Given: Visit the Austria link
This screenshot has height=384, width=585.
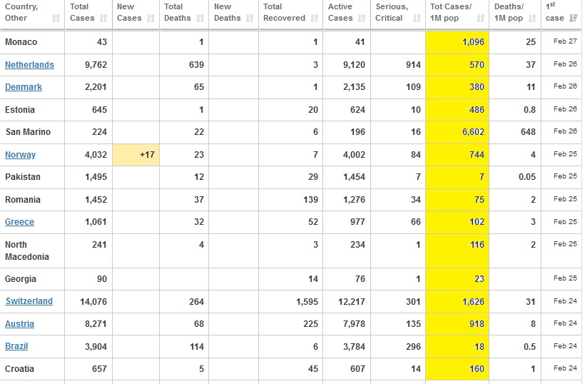Looking at the screenshot, I should tap(20, 324).
